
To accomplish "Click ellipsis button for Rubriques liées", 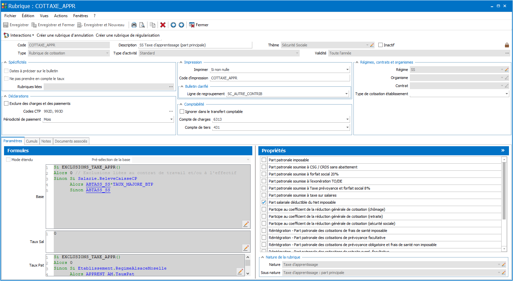I will [x=171, y=87].
